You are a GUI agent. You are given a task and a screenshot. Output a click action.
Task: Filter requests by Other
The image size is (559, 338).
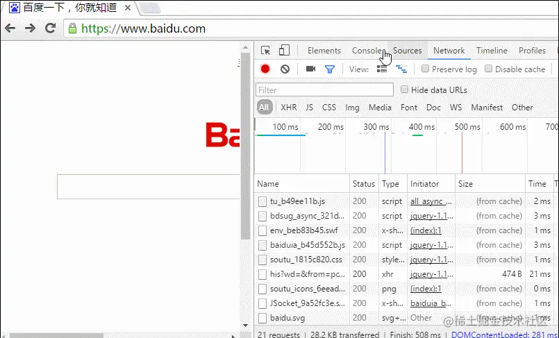pos(522,107)
